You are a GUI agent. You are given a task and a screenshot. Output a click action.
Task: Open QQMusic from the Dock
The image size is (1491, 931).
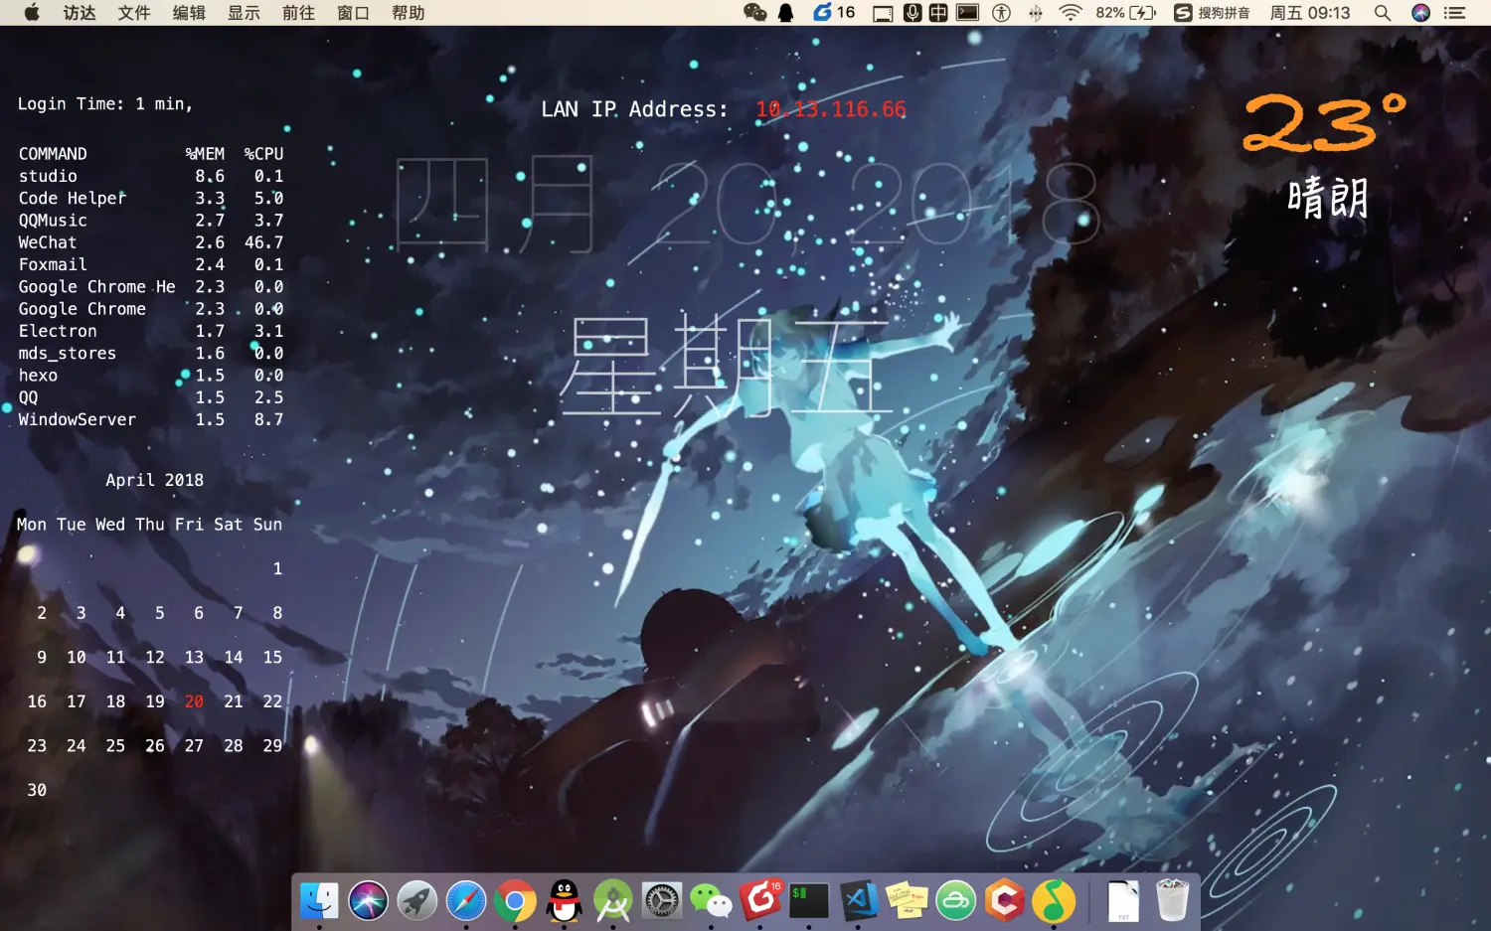tap(1054, 901)
